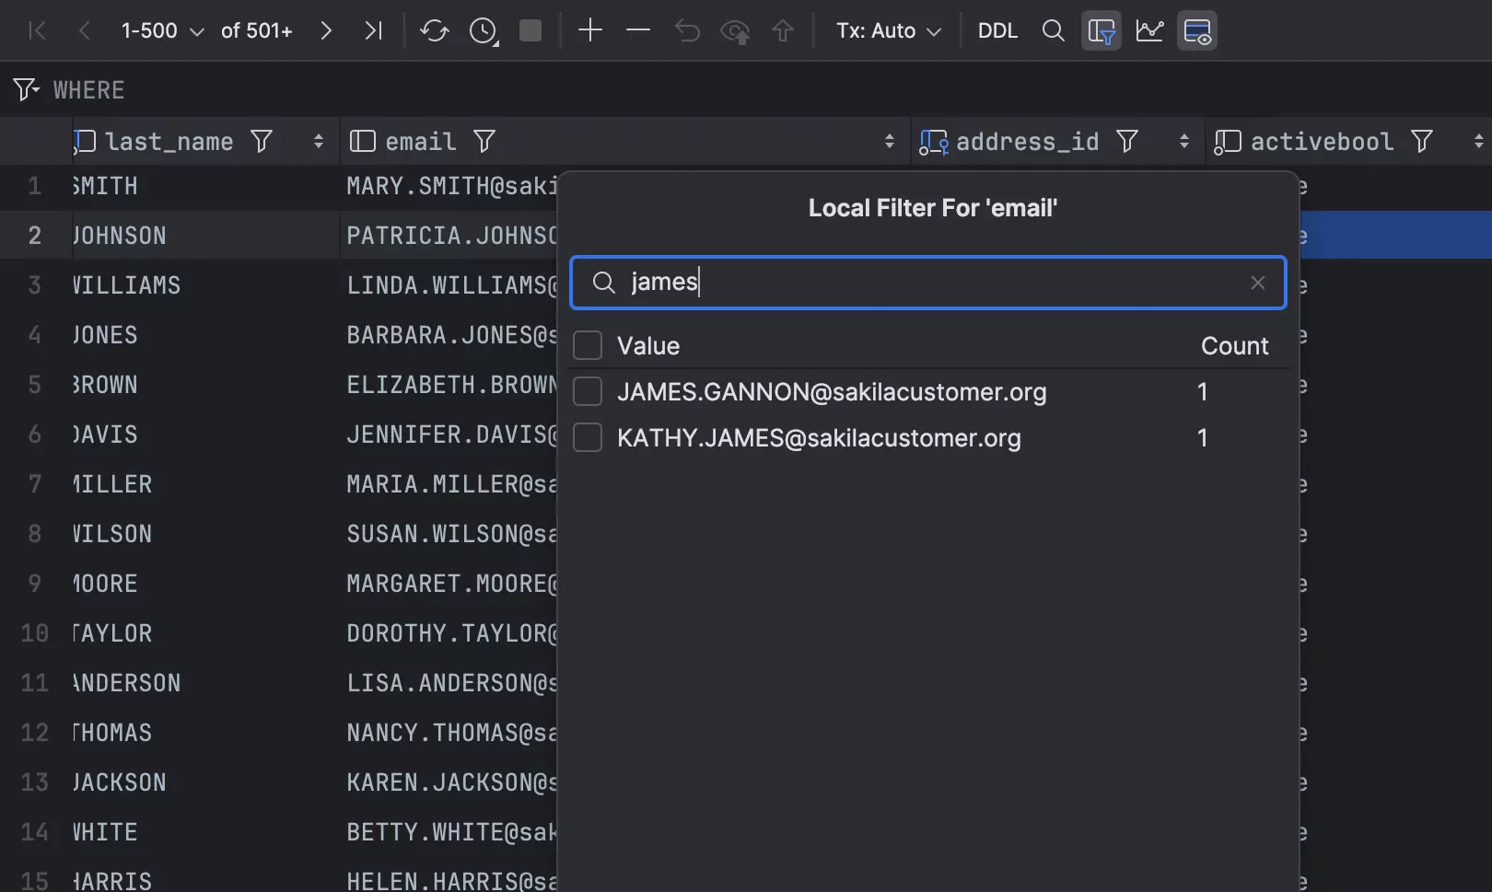This screenshot has height=892, width=1492.
Task: Click the Submit changes up-arrow icon
Action: 783,31
